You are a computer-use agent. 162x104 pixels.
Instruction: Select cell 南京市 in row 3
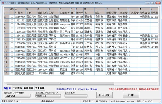coord(100,20)
